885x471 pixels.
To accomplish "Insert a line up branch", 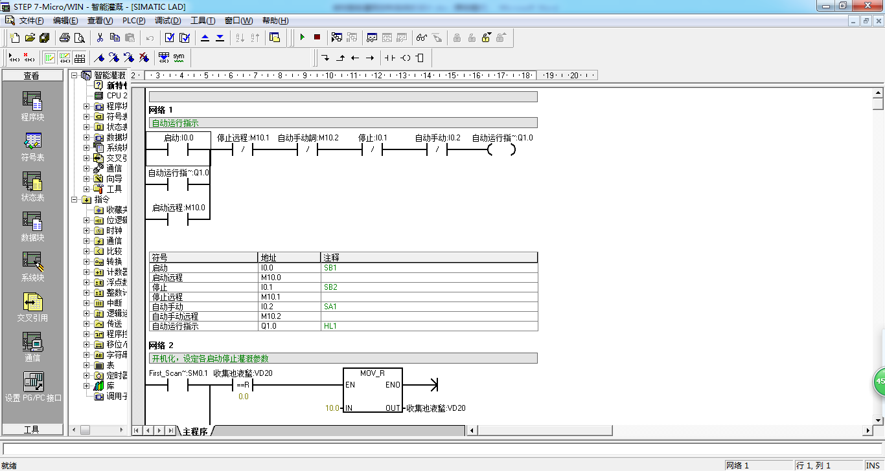I will (340, 58).
